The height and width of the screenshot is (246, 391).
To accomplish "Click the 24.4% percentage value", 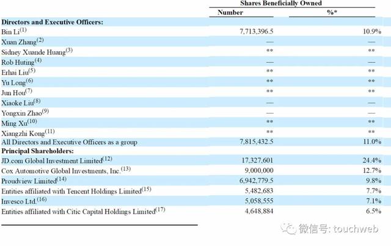I will [x=372, y=161].
